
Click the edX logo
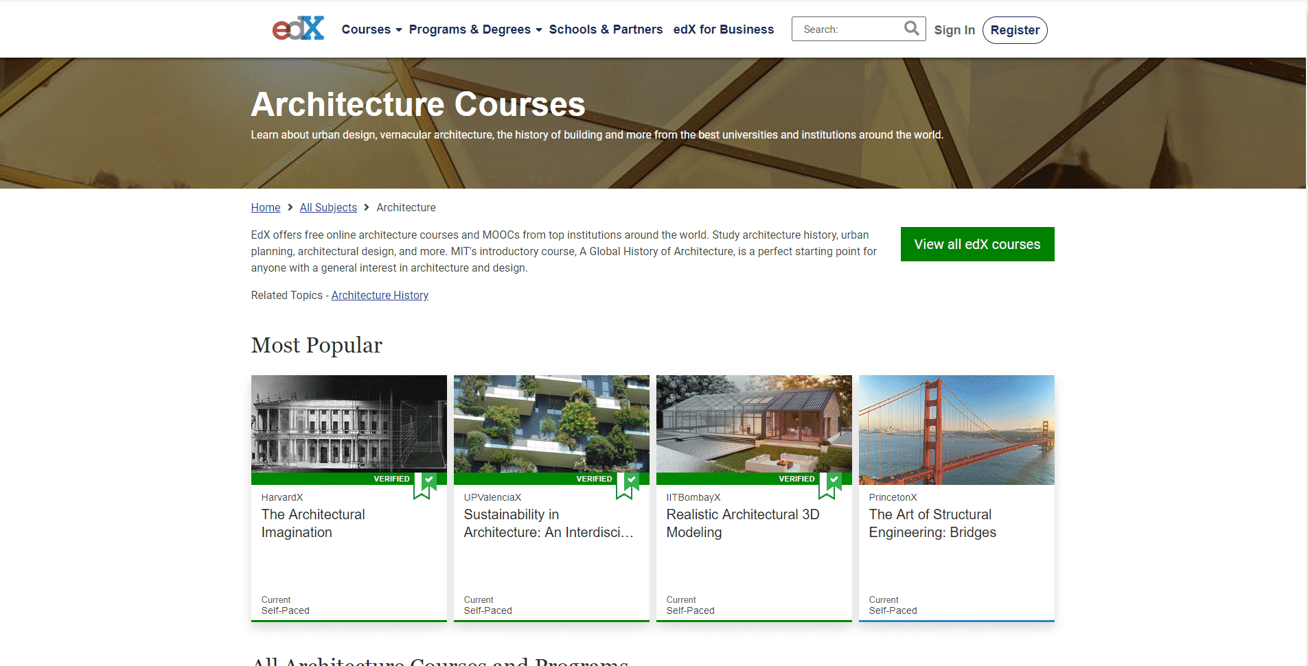(298, 29)
